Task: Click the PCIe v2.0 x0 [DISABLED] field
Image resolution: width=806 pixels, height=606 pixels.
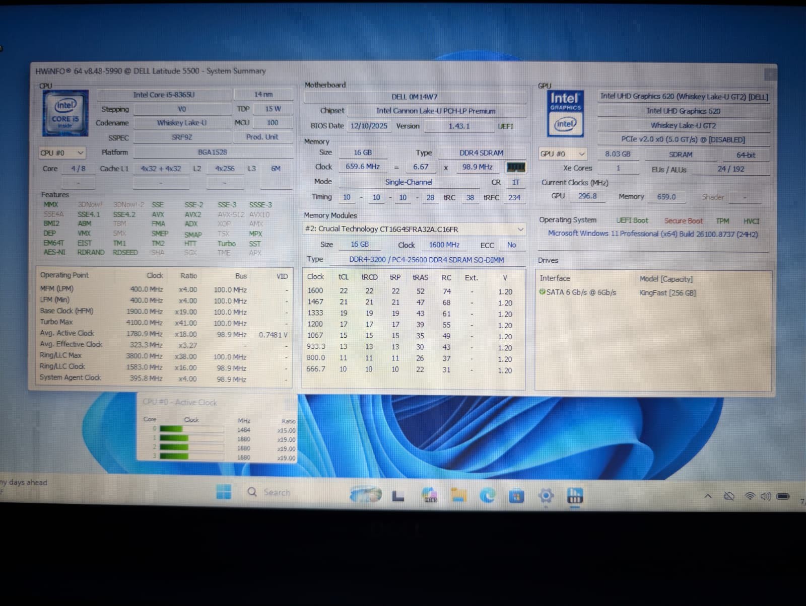Action: [683, 139]
